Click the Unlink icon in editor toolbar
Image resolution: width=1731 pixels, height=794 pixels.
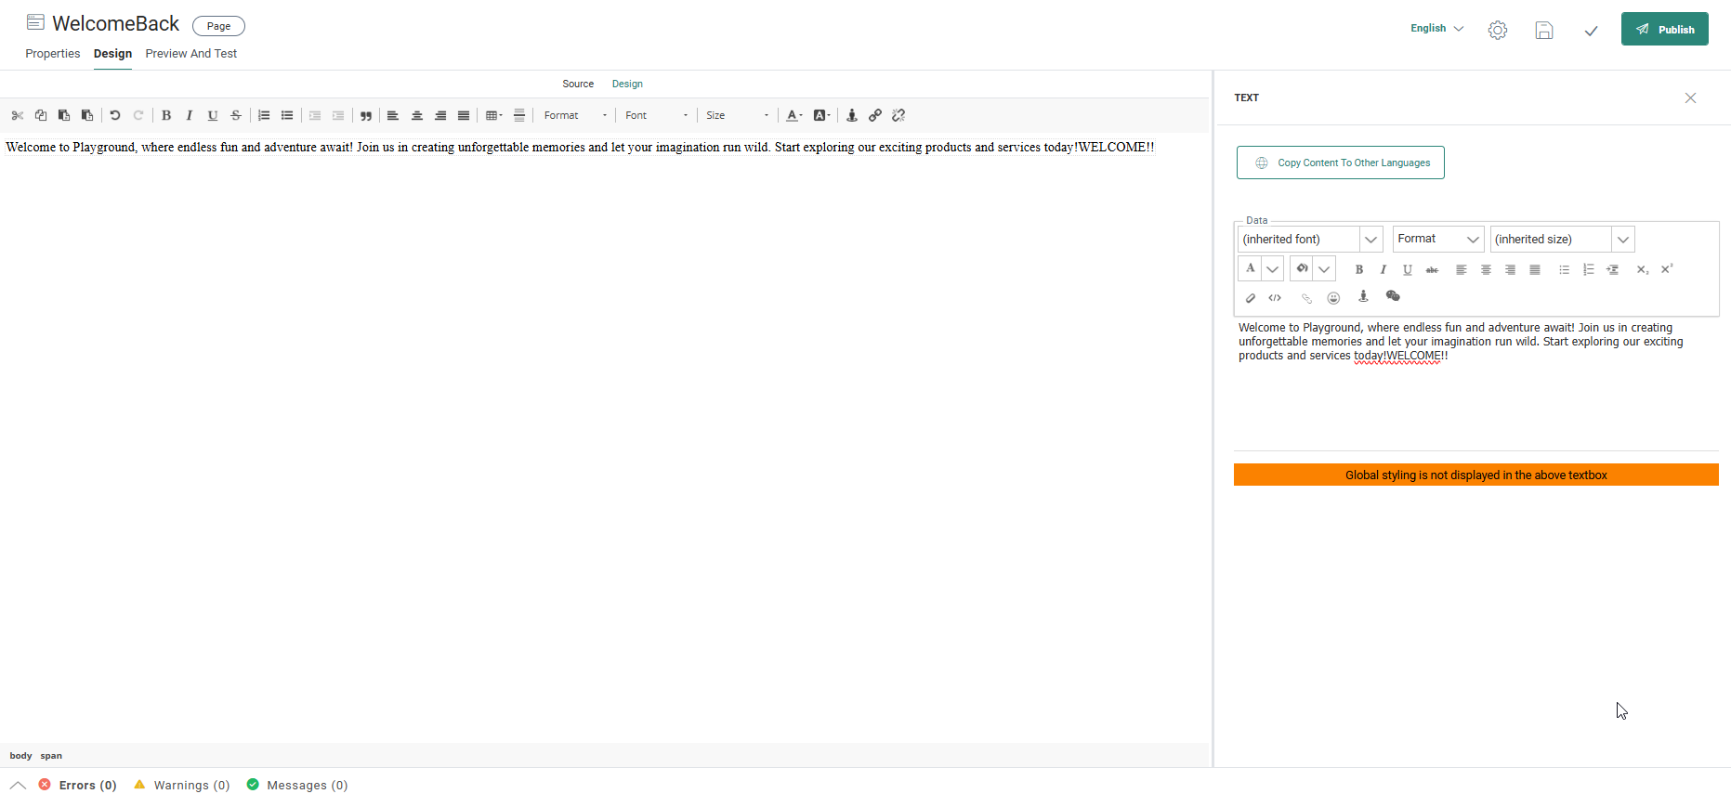click(898, 115)
